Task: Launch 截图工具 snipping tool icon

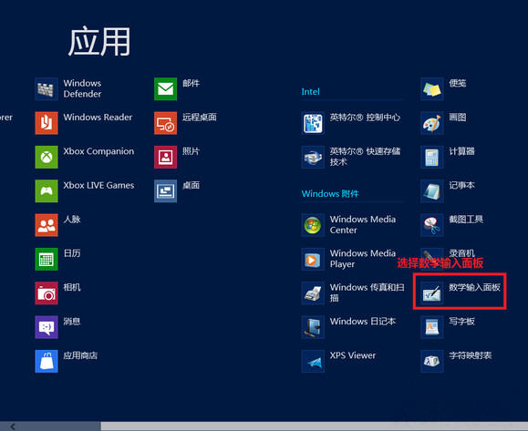Action: [x=431, y=225]
